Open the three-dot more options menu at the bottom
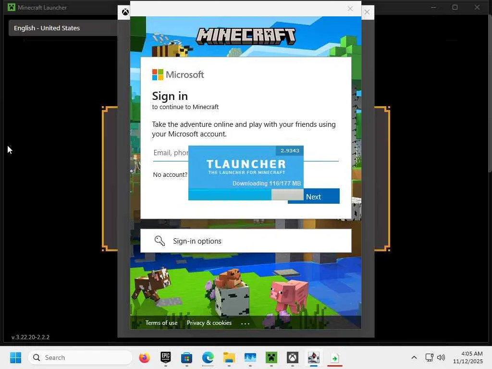The width and height of the screenshot is (492, 369). [245, 323]
